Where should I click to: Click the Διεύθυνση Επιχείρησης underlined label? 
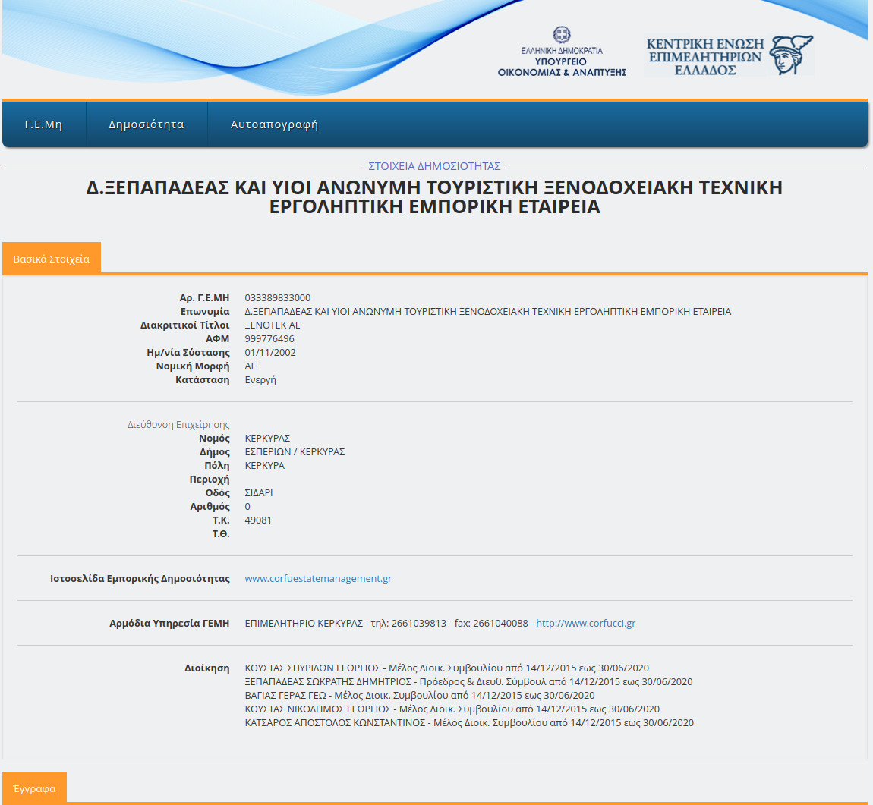point(178,424)
